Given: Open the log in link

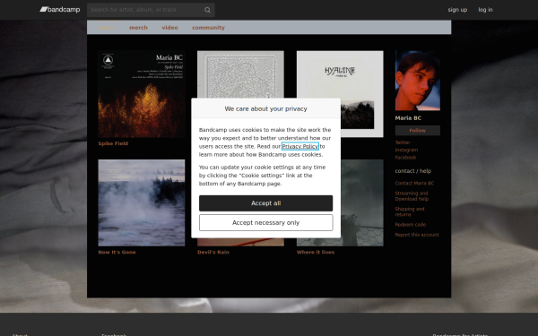Looking at the screenshot, I should pos(485,10).
